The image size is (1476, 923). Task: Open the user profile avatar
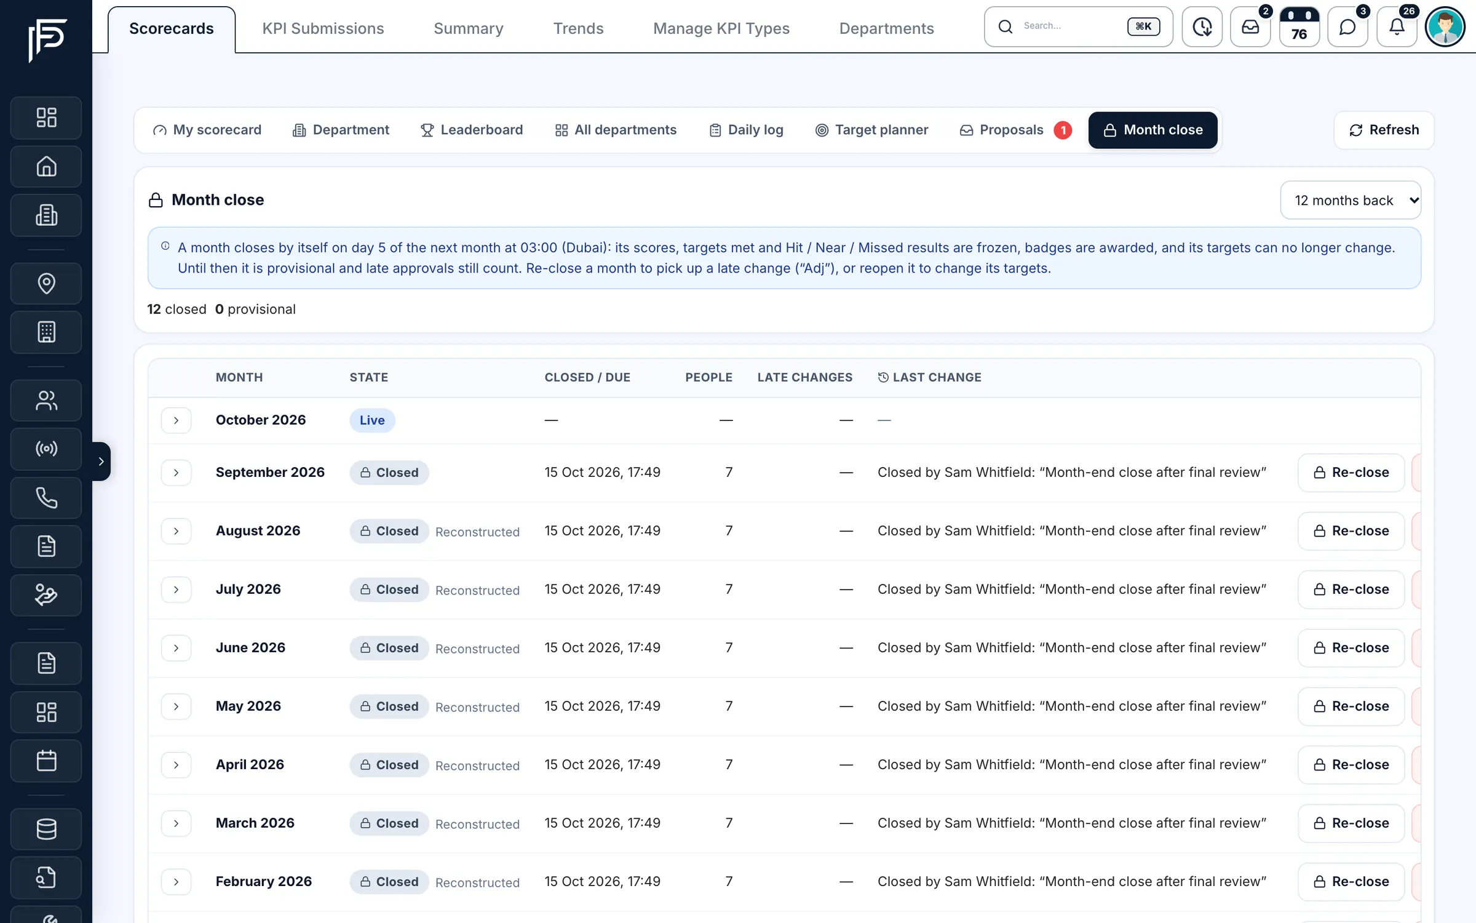coord(1445,26)
